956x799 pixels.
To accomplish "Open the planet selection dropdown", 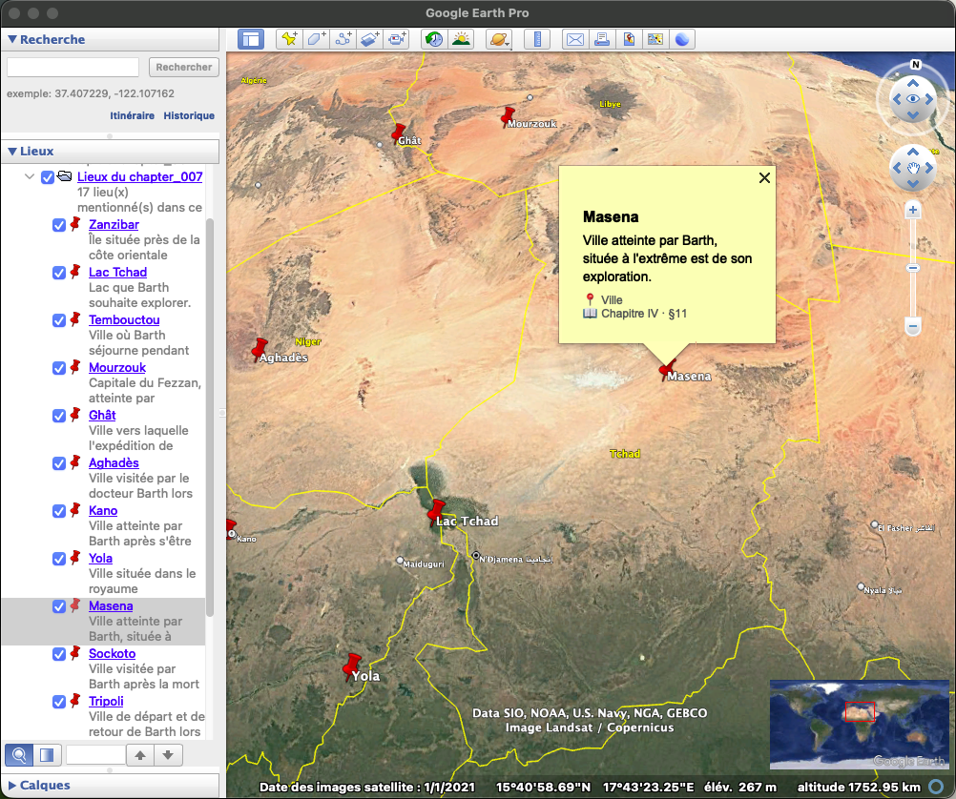I will [499, 39].
